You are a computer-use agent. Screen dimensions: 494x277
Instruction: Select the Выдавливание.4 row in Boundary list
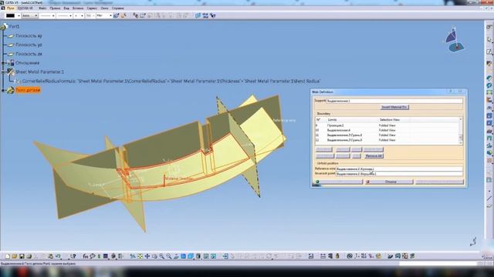[387, 130]
